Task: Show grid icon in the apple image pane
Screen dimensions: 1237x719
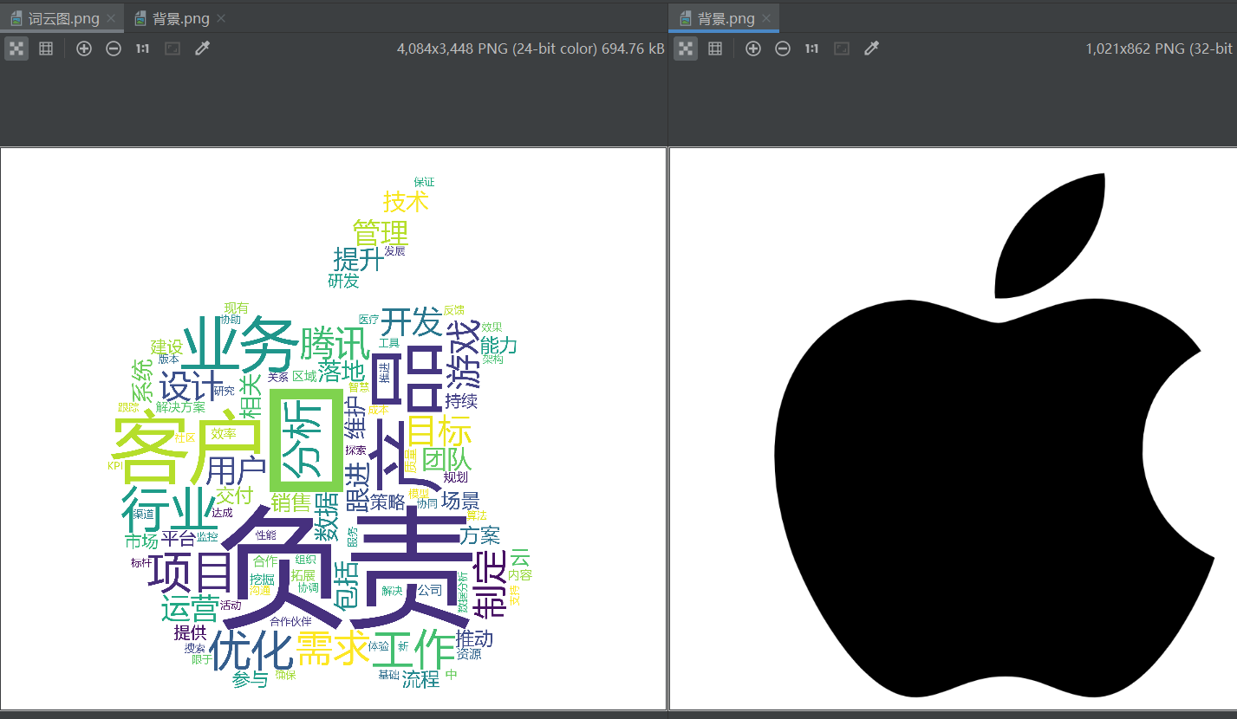Action: click(715, 49)
